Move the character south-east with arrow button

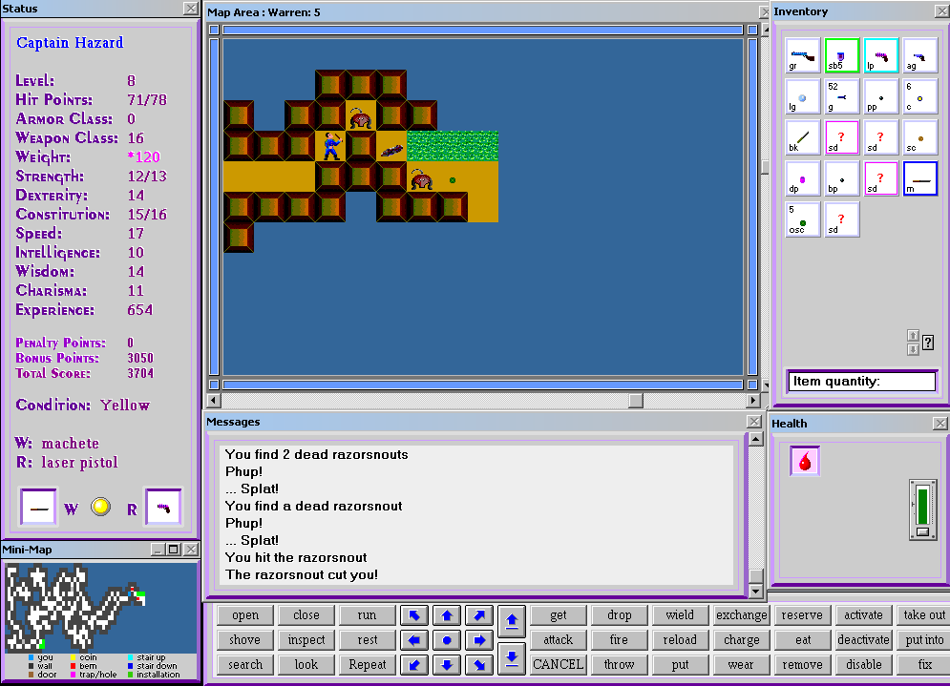pyautogui.click(x=479, y=665)
